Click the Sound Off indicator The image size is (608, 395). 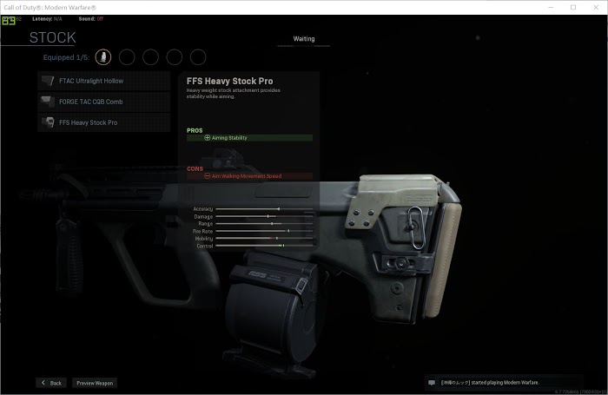(90, 18)
